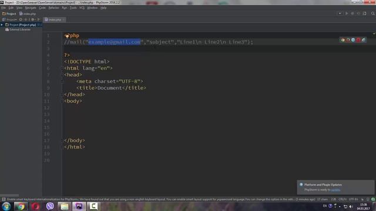
Task: Open run configuration dropdown in toolbar
Action: point(340,13)
